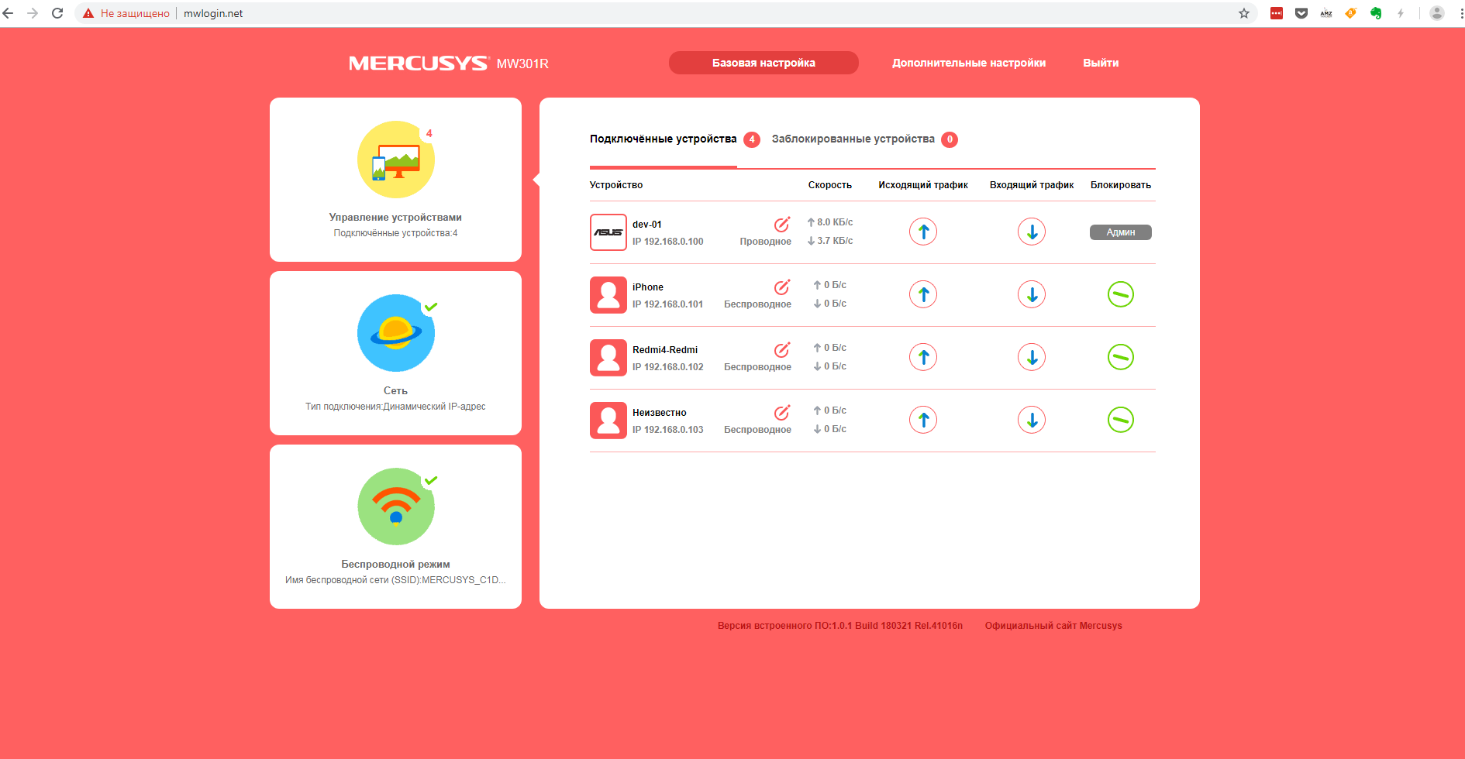
Task: Click IP 192.168.0.102 text
Action: (x=668, y=367)
